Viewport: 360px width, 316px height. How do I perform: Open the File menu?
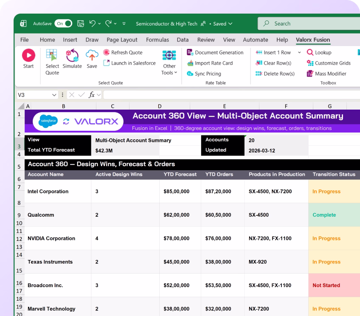pyautogui.click(x=24, y=40)
